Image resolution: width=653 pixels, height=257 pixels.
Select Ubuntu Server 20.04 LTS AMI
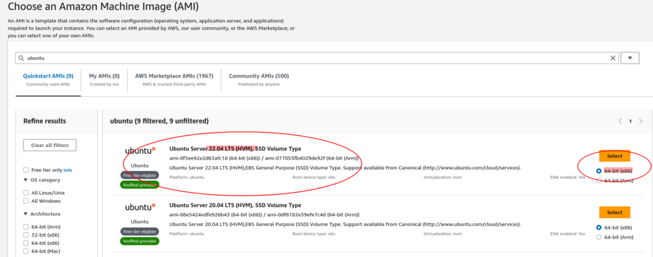(615, 212)
